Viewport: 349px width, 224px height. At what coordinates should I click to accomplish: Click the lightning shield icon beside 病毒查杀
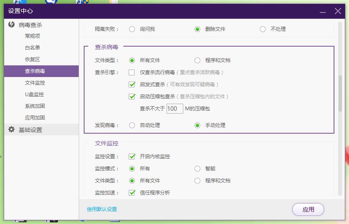pyautogui.click(x=12, y=25)
